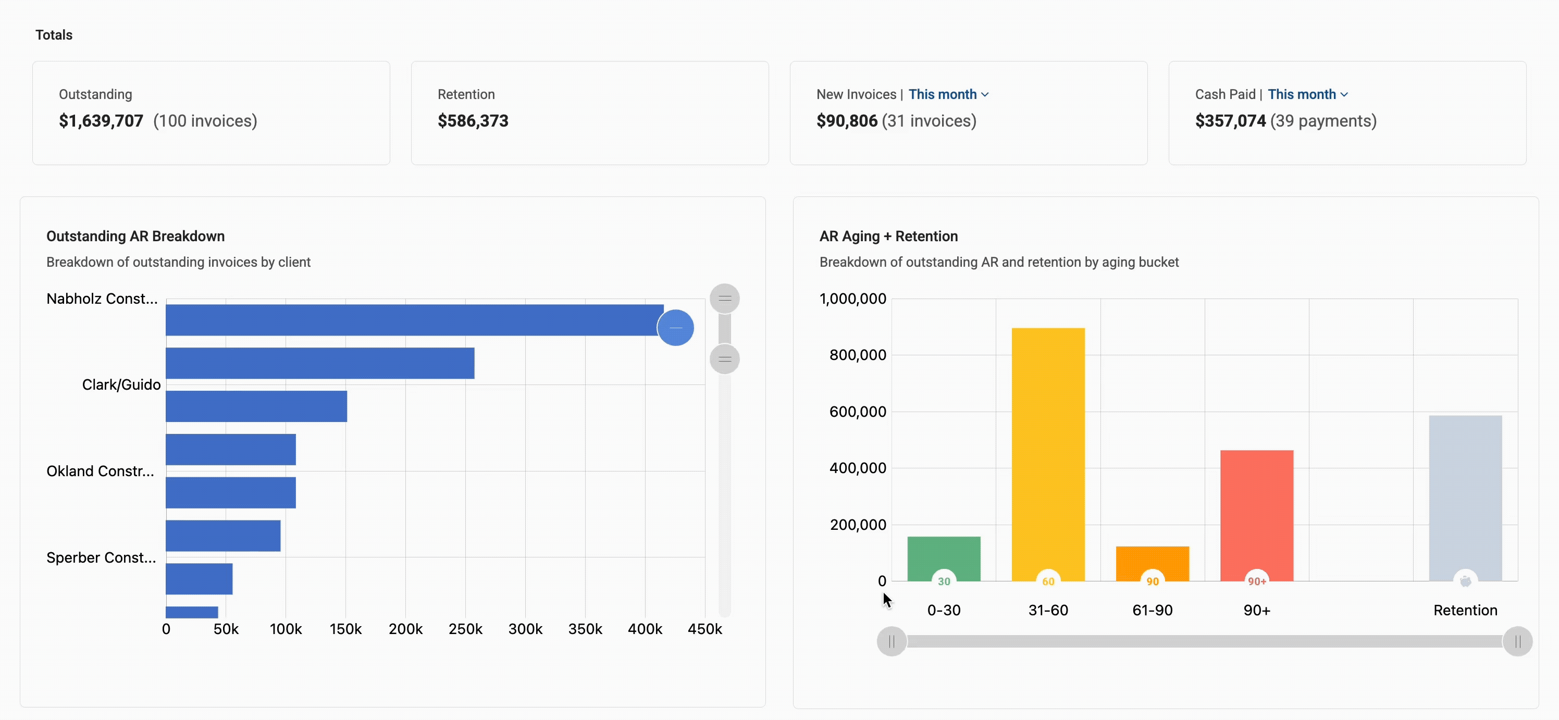Viewport: 1559px width, 720px height.
Task: Click the $1,639,707 outstanding amount
Action: pos(101,121)
